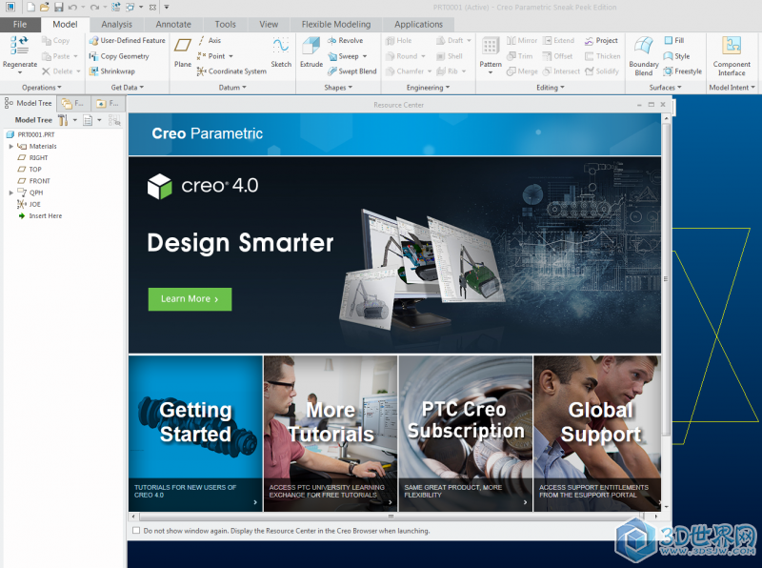Click the Resource Center vertical scrollbar

coord(666,279)
